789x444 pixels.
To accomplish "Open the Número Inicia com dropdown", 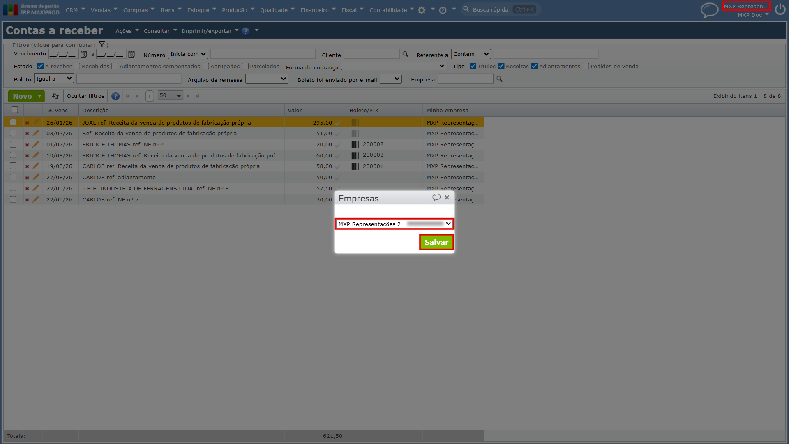I will pos(188,54).
